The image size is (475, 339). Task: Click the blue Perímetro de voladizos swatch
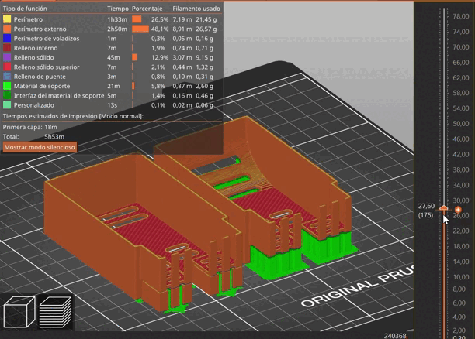point(7,38)
